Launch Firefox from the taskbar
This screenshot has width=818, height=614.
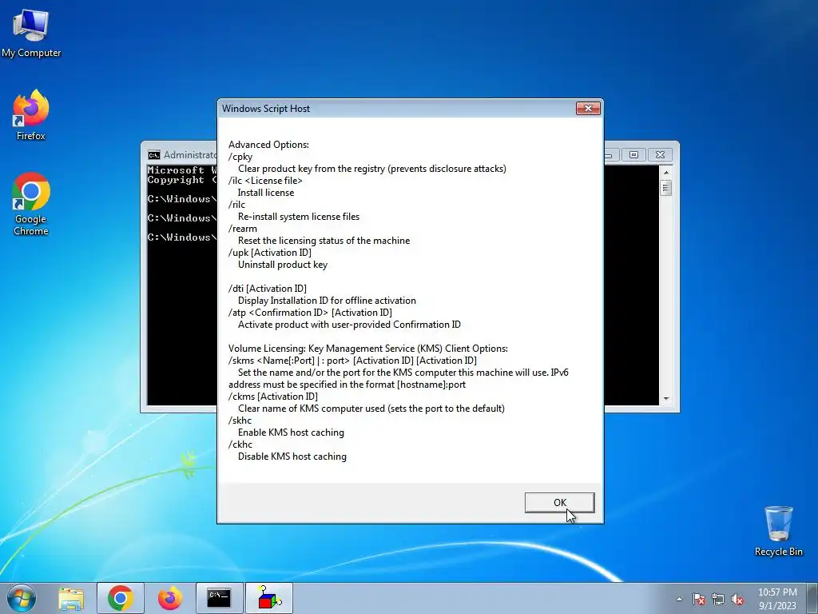pos(170,598)
